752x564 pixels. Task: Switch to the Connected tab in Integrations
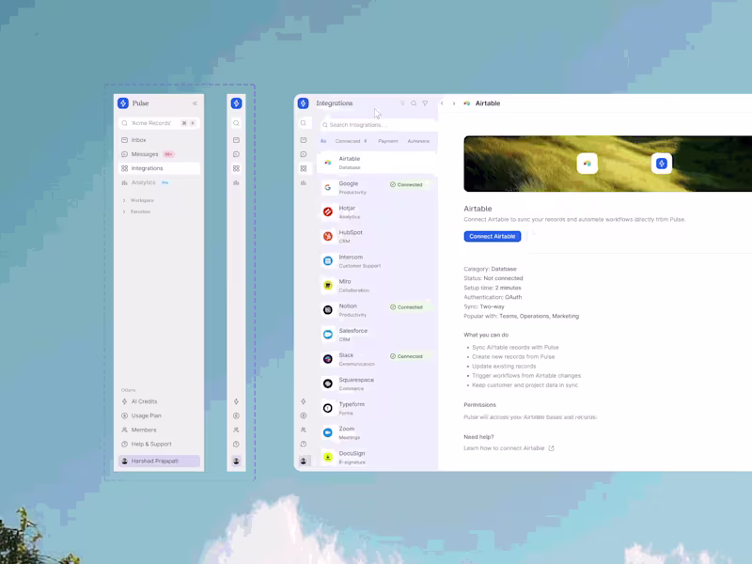click(x=351, y=141)
